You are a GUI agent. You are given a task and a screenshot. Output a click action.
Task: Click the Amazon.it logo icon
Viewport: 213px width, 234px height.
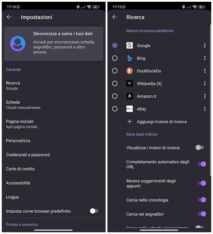click(130, 96)
